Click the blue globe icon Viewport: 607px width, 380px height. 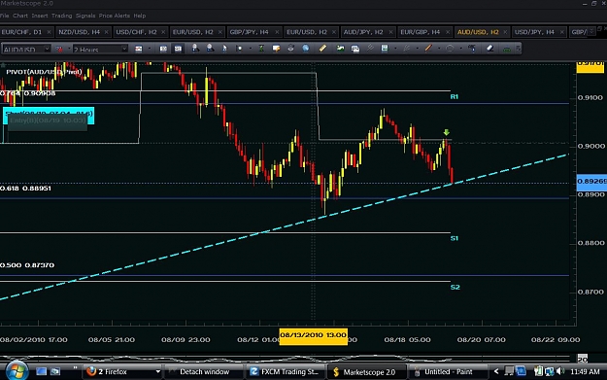(x=306, y=48)
